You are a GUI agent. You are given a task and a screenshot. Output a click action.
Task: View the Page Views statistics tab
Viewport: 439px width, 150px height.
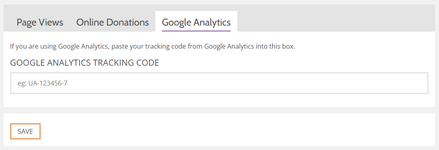click(x=40, y=22)
